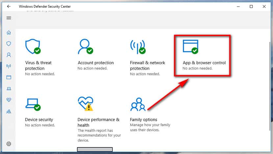
Task: Click 'No action needed.' under App & browser control
Action: (198, 68)
